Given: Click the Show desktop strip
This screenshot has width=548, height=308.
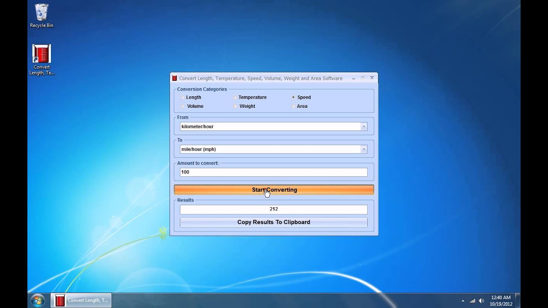Looking at the screenshot, I should [517, 300].
